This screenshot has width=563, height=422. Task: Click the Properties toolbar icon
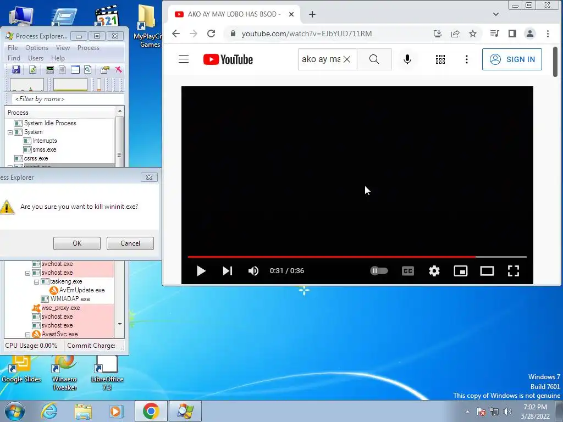point(104,70)
